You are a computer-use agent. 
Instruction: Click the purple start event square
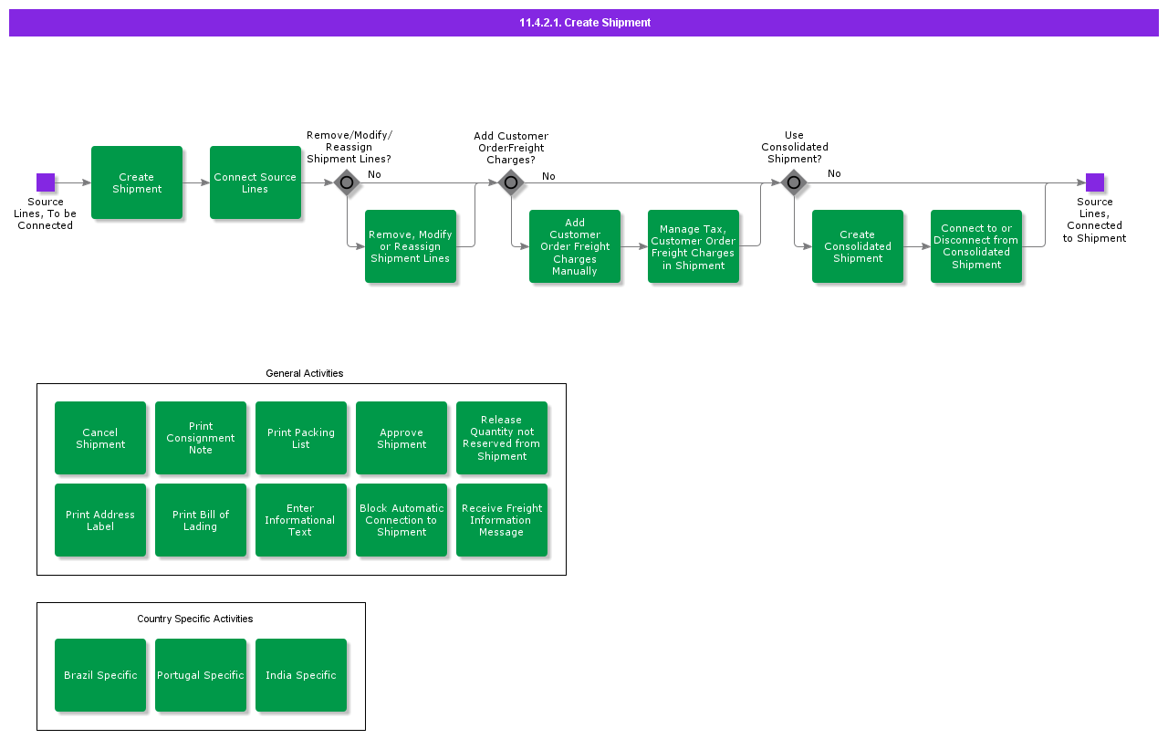click(x=46, y=182)
